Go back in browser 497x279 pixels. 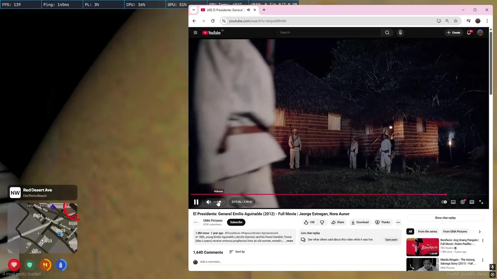pyautogui.click(x=194, y=21)
